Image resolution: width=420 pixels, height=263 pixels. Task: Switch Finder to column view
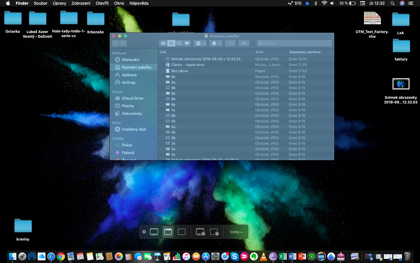(x=179, y=43)
